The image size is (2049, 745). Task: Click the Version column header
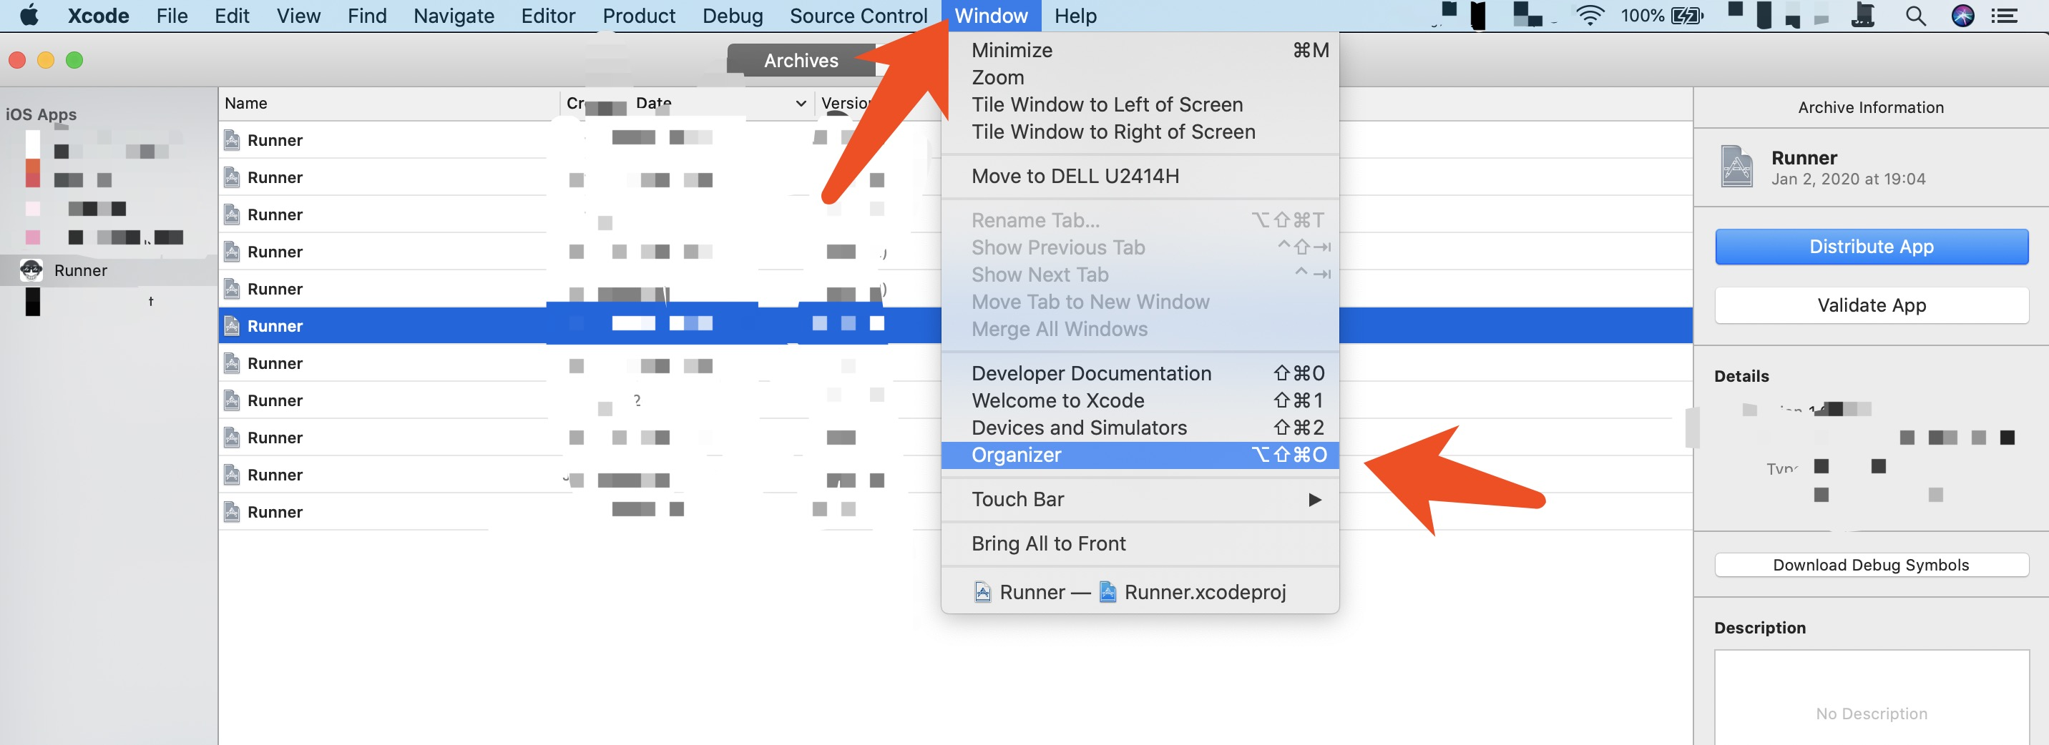point(846,104)
